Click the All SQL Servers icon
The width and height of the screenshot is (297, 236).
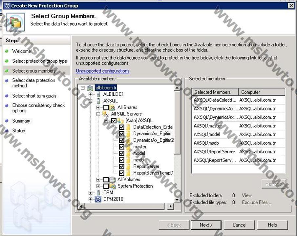pyautogui.click(x=106, y=114)
